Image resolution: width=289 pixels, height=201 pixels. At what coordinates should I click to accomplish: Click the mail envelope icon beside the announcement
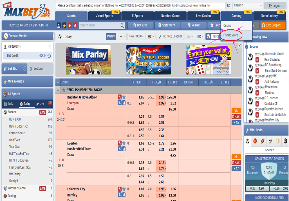point(229,5)
